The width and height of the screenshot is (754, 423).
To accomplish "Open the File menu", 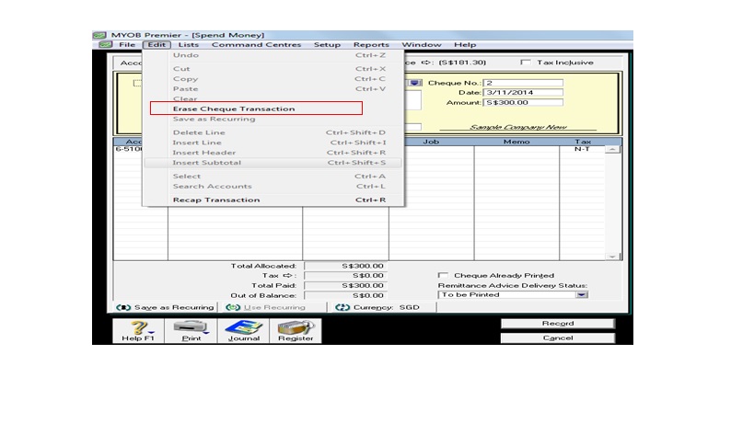I will pos(127,45).
